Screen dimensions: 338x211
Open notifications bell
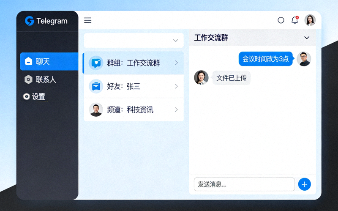click(x=294, y=20)
